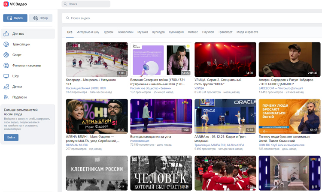Choose the Научпоп category tab

coord(208,32)
